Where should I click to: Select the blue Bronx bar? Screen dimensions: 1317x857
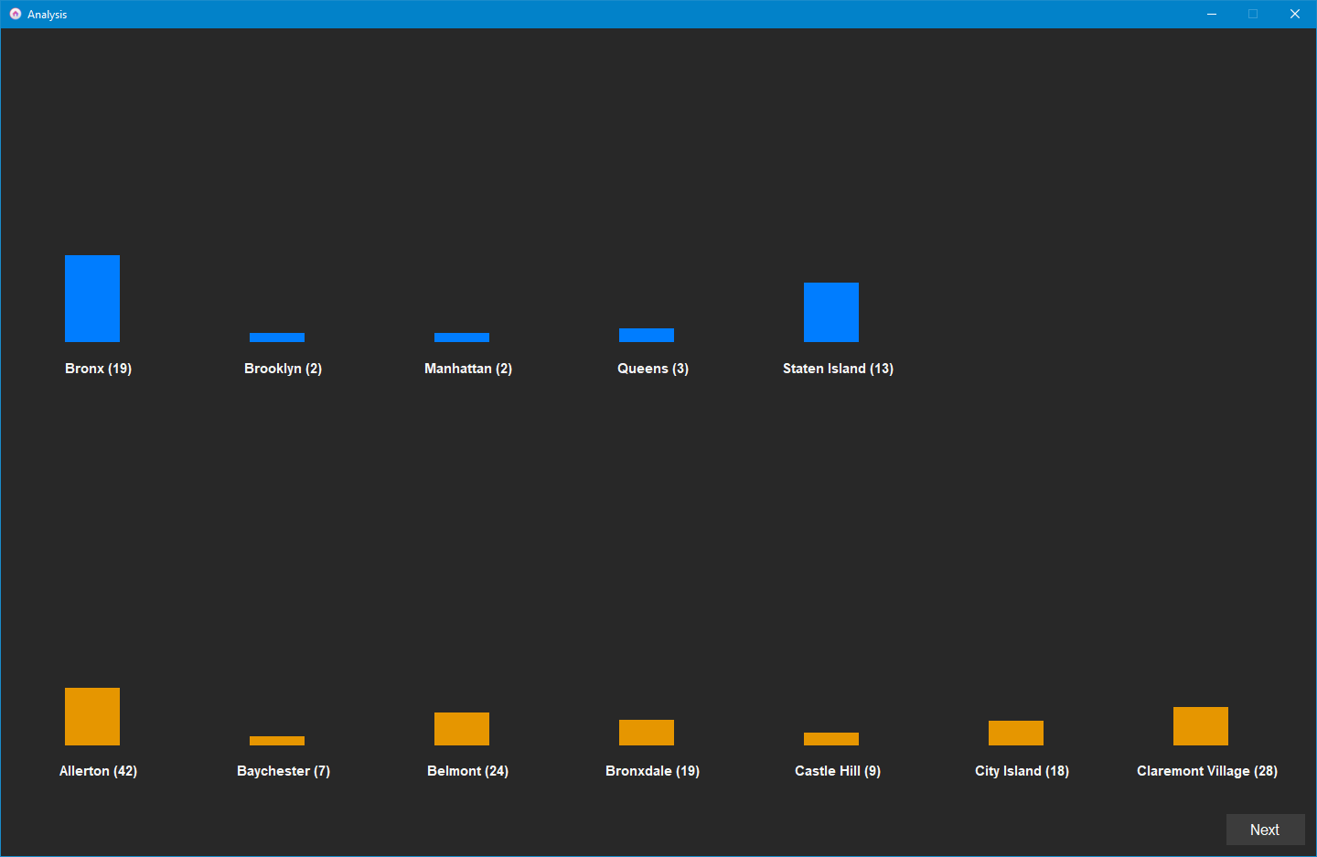[x=92, y=298]
